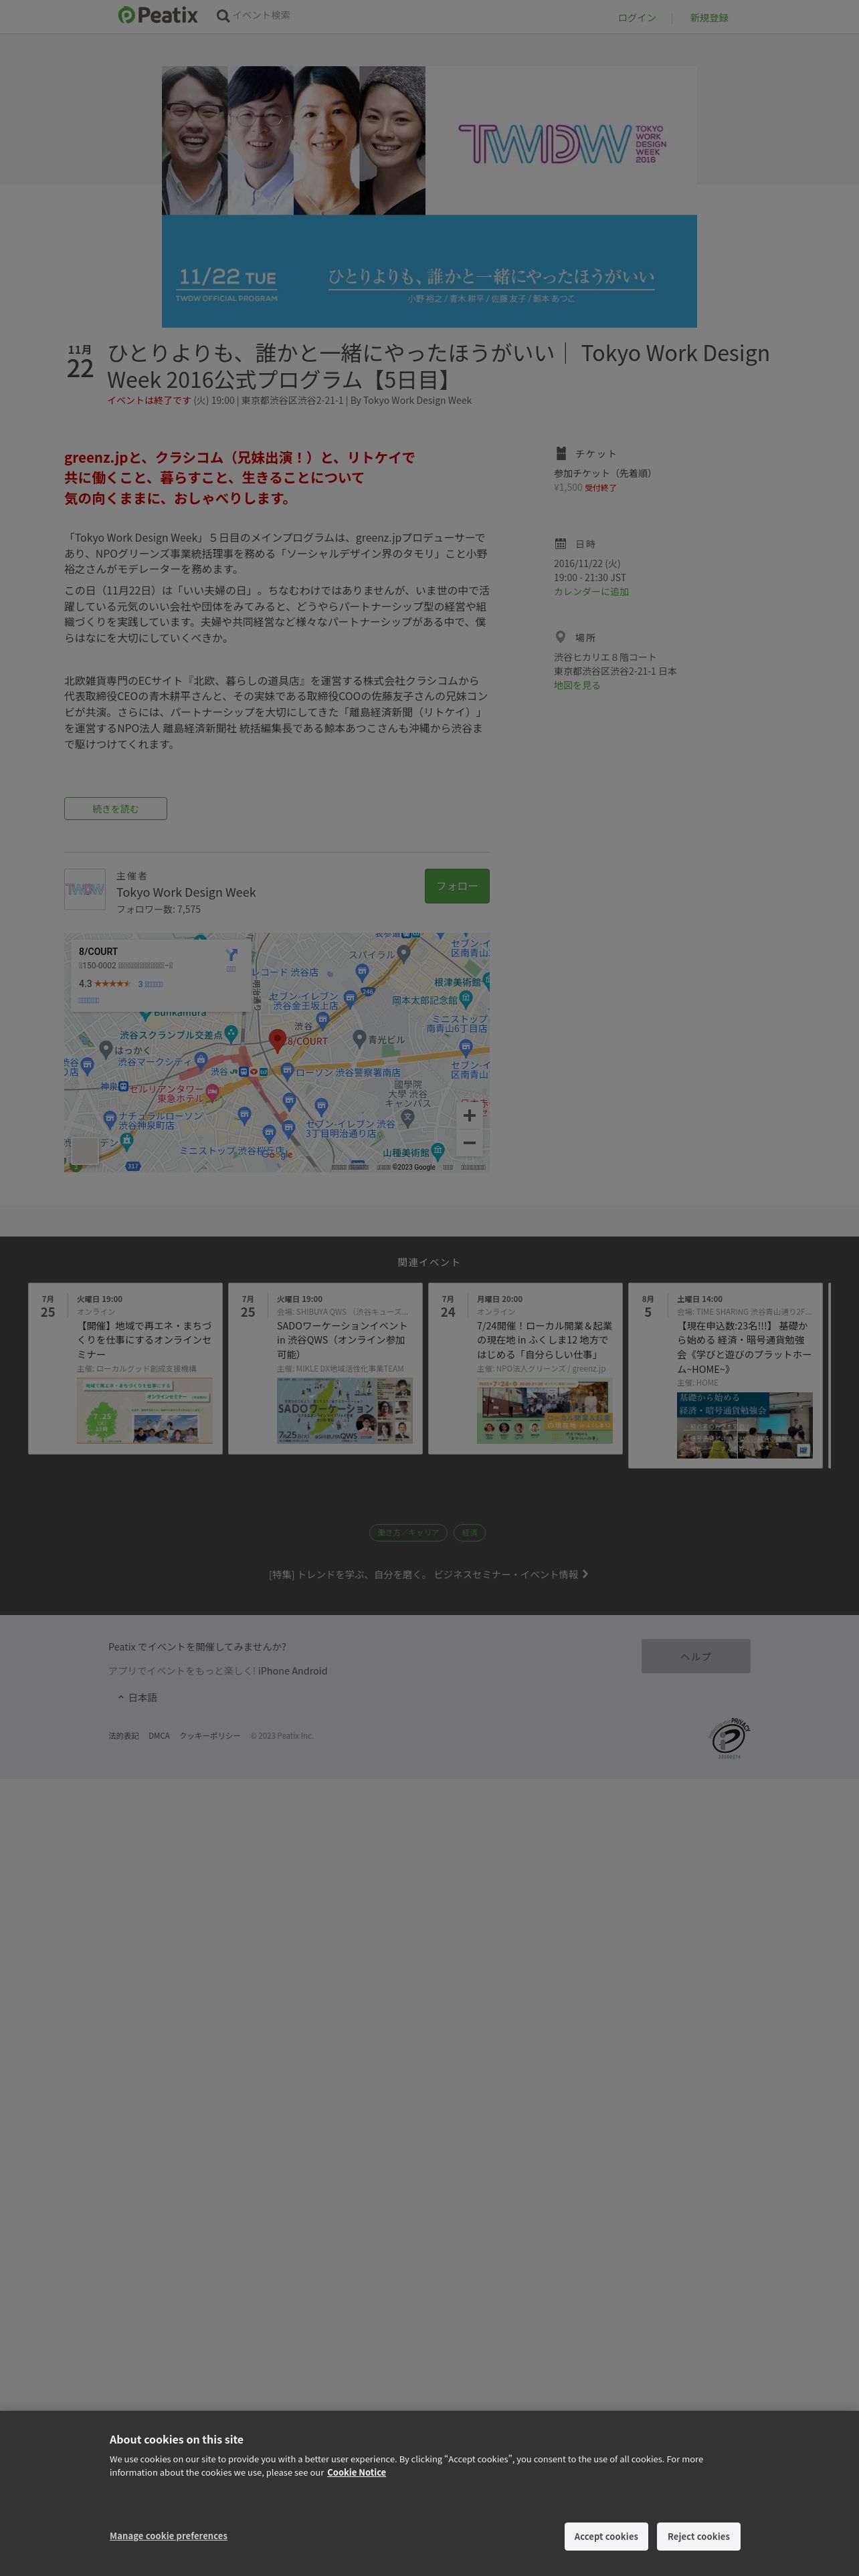Viewport: 859px width, 2576px height.
Task: Open the ログイン link
Action: 637,18
